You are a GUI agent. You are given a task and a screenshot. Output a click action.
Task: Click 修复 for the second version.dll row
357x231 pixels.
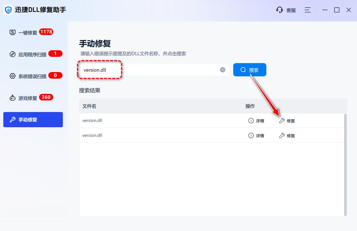tap(287, 136)
